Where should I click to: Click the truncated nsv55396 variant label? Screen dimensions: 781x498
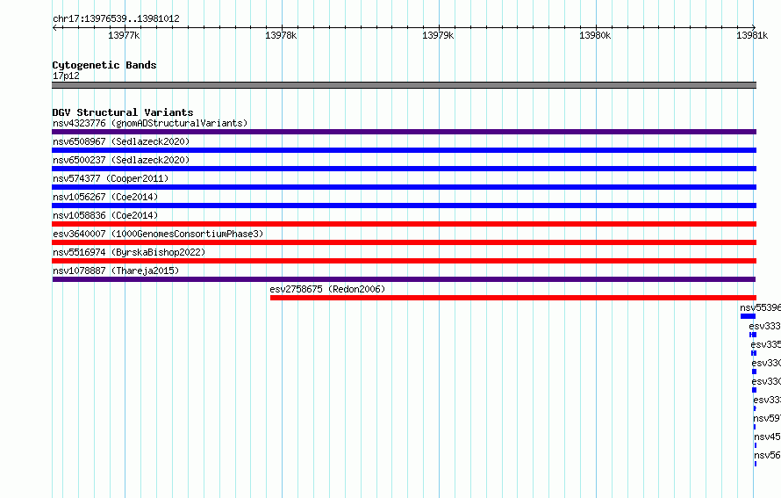pyautogui.click(x=760, y=307)
